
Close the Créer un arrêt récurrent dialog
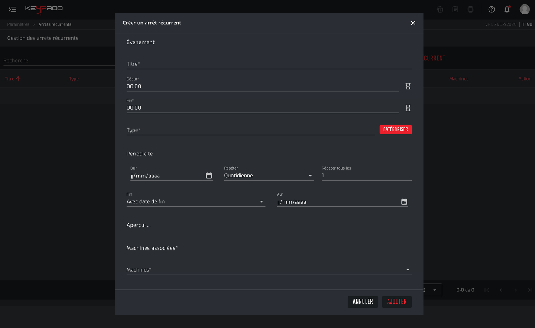tap(413, 23)
